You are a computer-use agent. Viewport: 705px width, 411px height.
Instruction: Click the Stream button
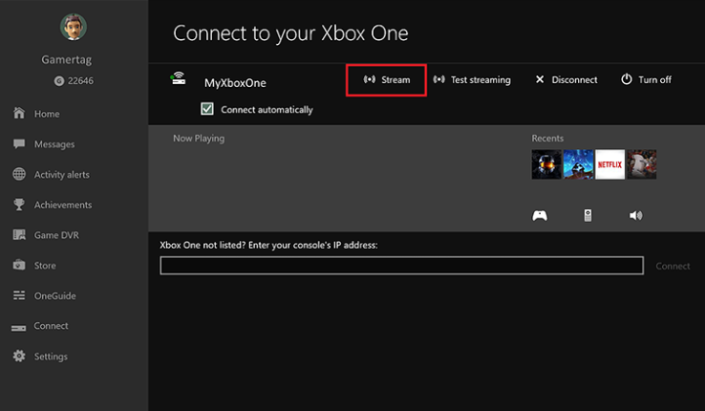click(386, 80)
